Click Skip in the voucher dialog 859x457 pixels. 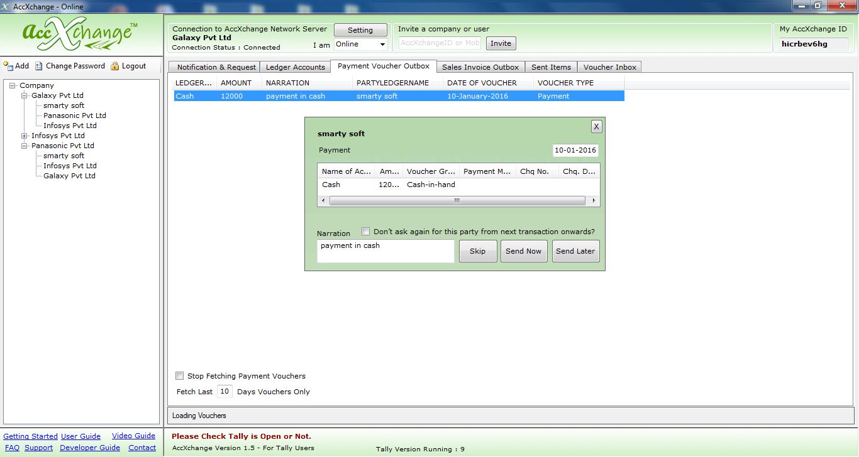(x=477, y=251)
